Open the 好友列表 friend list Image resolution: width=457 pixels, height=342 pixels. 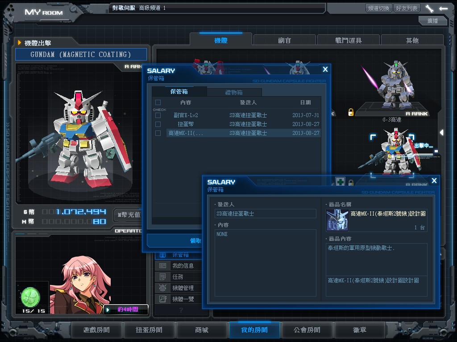(407, 8)
